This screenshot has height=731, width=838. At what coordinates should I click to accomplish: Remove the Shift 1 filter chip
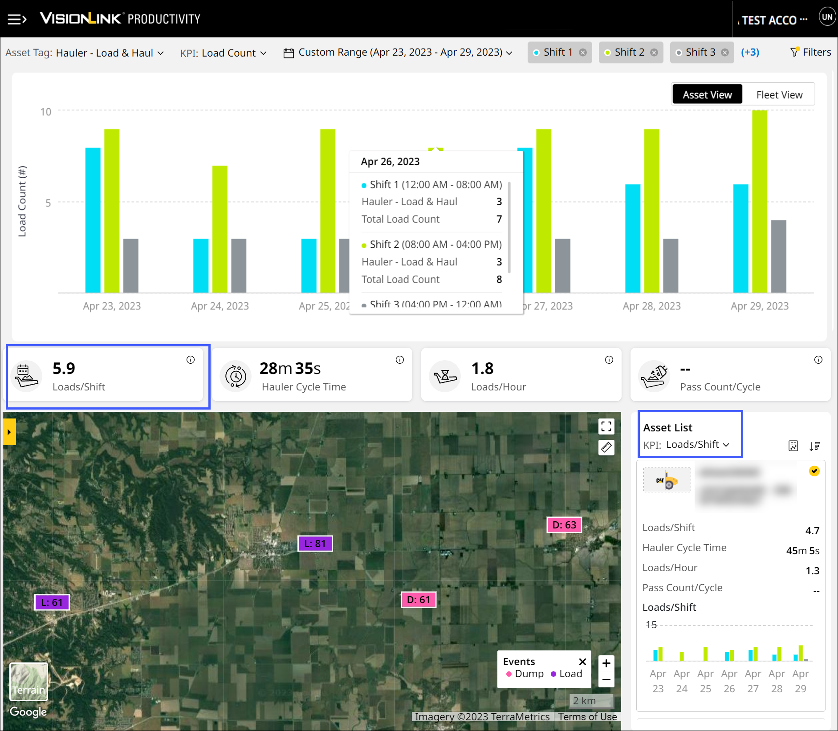(583, 53)
